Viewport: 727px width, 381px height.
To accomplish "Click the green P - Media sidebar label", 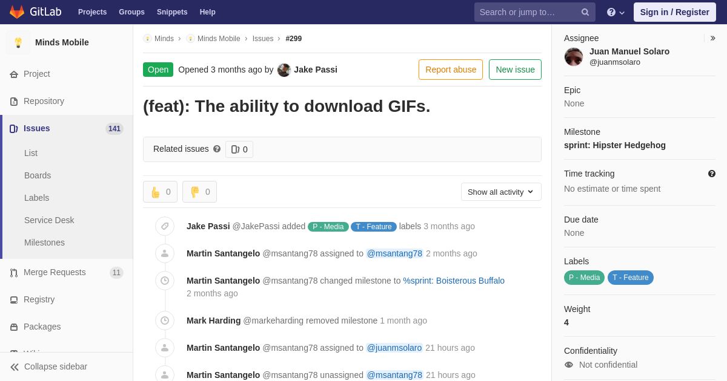I will point(584,278).
